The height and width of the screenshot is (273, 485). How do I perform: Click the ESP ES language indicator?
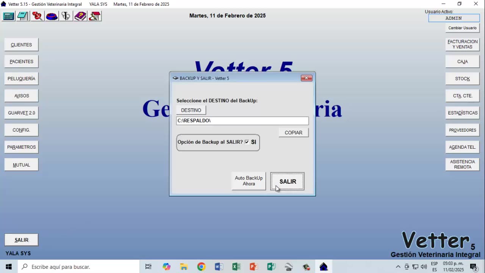point(434,267)
